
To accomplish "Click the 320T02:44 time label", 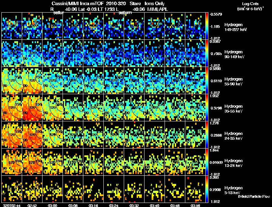I will pos(12,206).
